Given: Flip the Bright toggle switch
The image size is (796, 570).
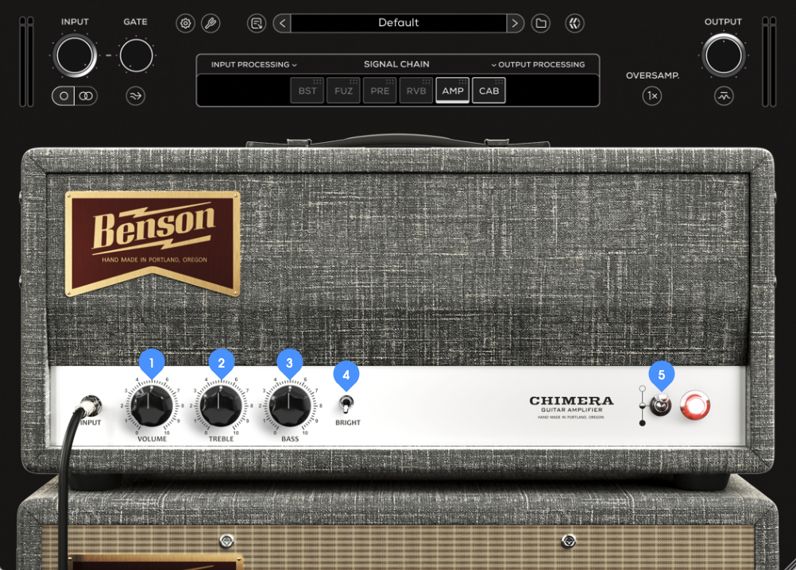Looking at the screenshot, I should tap(346, 405).
